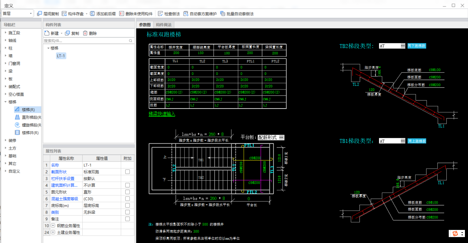
Task: Click the 同上跑梯段 button
Action: click(x=417, y=141)
